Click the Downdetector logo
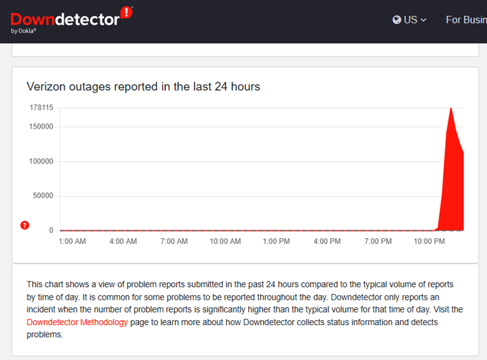This screenshot has width=487, height=360. click(65, 20)
